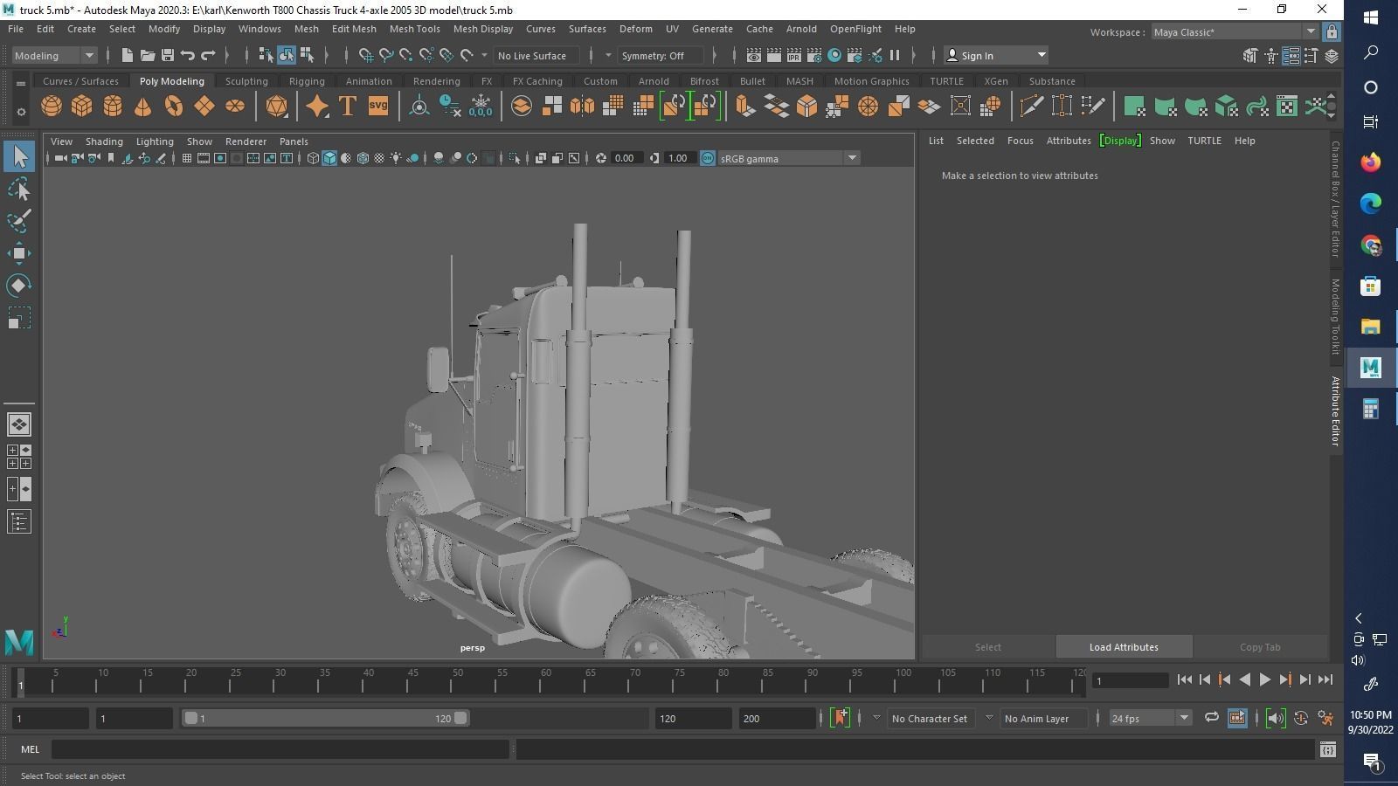The width and height of the screenshot is (1398, 786).
Task: Play the animation forwards
Action: point(1264,679)
